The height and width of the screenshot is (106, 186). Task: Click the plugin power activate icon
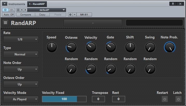click(5, 10)
